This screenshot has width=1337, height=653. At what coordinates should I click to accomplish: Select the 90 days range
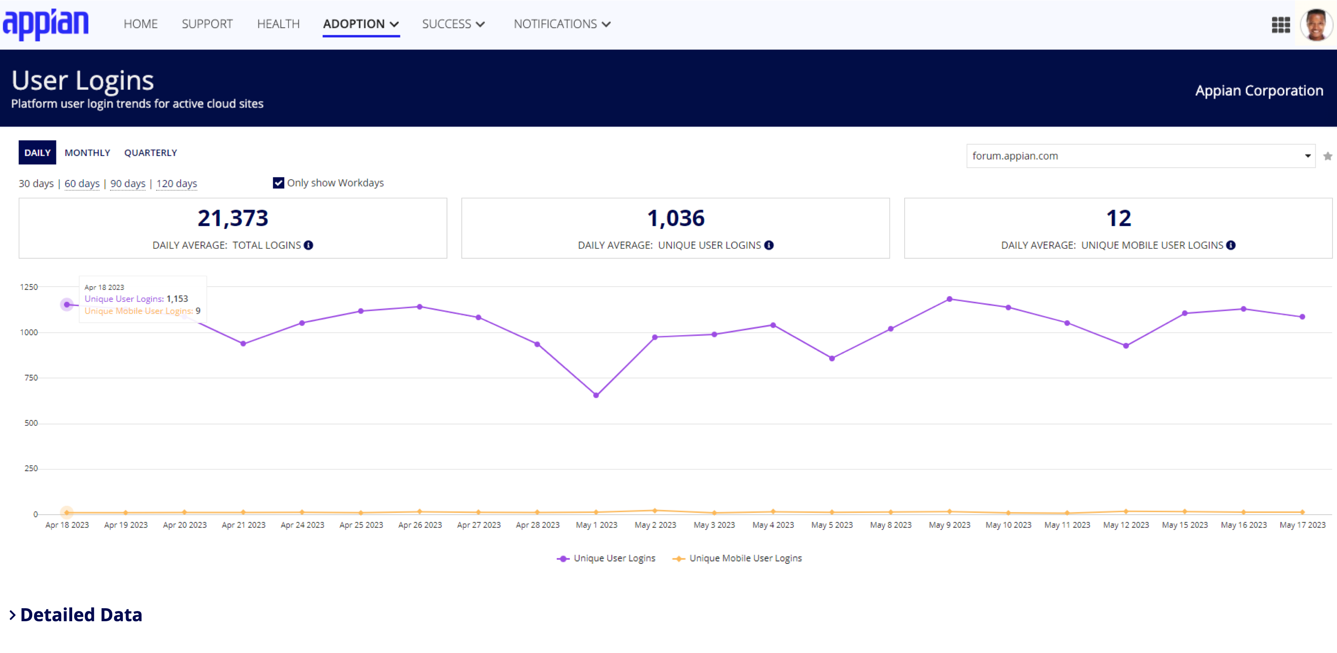tap(128, 183)
